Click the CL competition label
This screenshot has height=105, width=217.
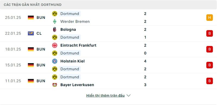(x=39, y=33)
